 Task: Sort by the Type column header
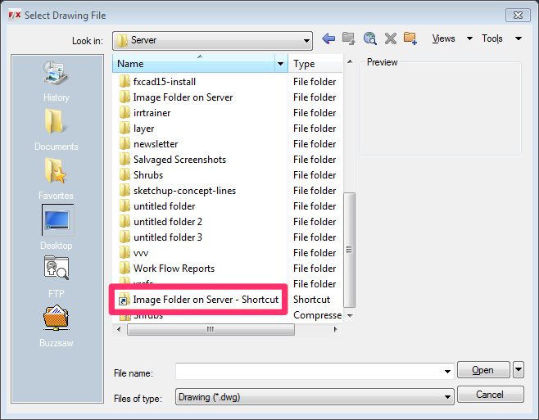pyautogui.click(x=315, y=64)
